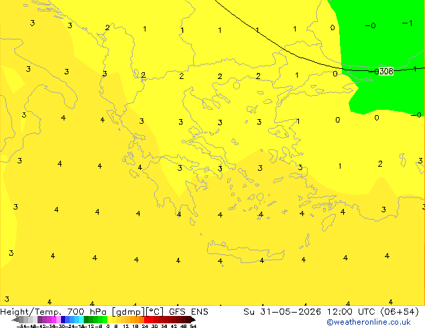Click the orange segment of the legend
The height and width of the screenshot is (328, 425).
137,319
